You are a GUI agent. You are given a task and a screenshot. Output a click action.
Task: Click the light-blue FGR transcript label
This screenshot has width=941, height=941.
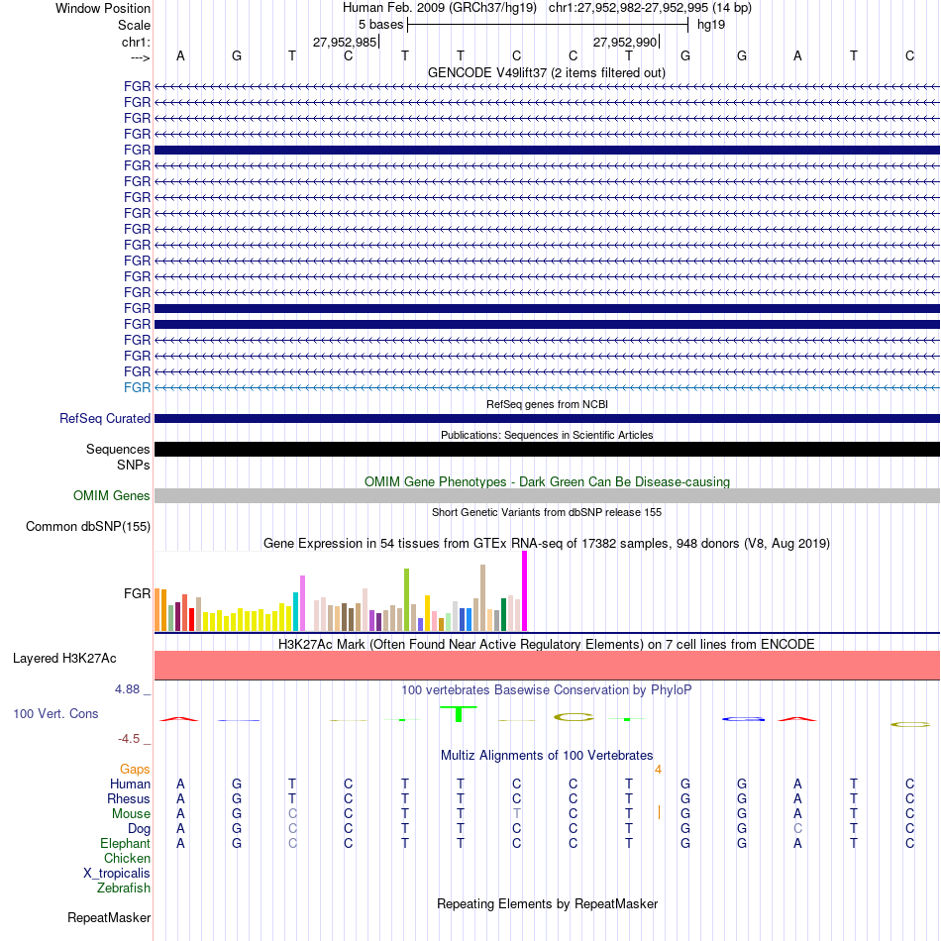(x=137, y=387)
